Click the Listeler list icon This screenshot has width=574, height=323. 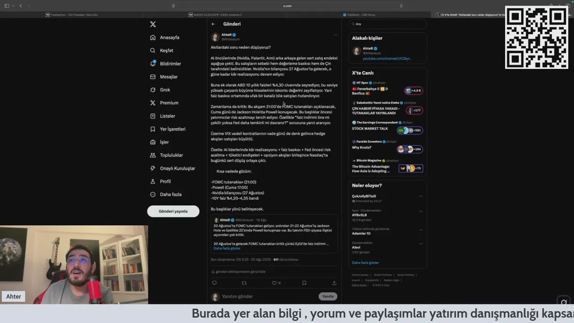(153, 116)
